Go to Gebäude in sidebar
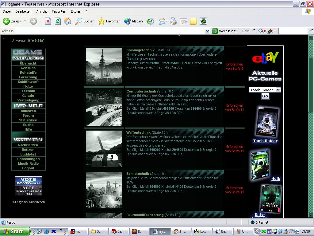 [28, 68]
